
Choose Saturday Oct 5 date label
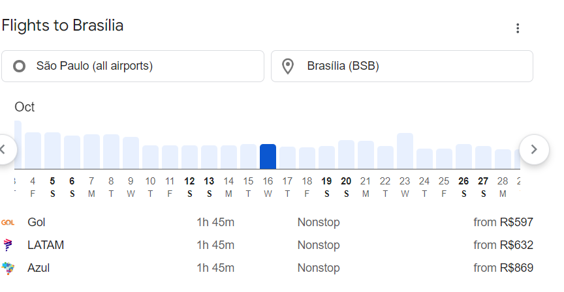[52, 187]
